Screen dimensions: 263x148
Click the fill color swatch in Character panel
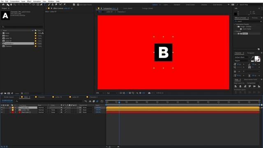pyautogui.click(x=256, y=58)
